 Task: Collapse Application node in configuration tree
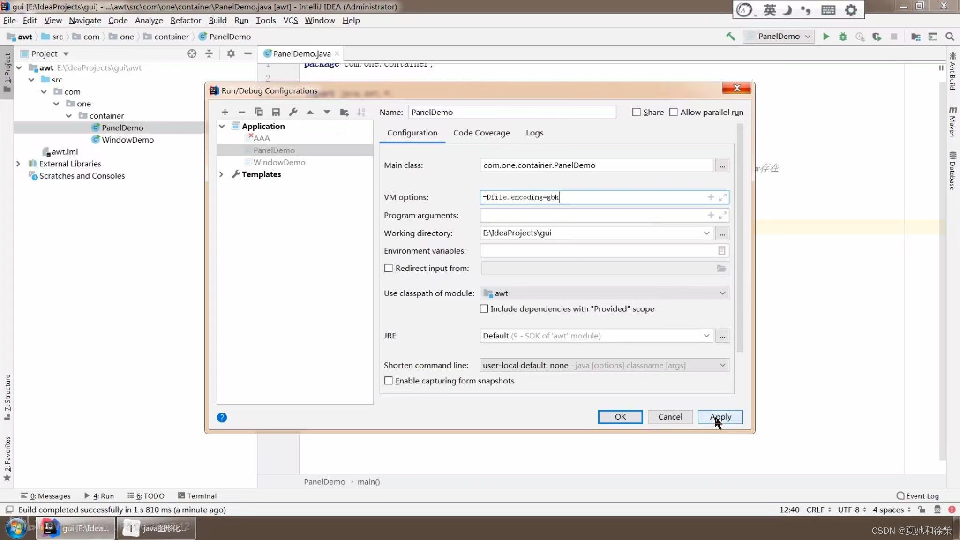click(x=222, y=126)
